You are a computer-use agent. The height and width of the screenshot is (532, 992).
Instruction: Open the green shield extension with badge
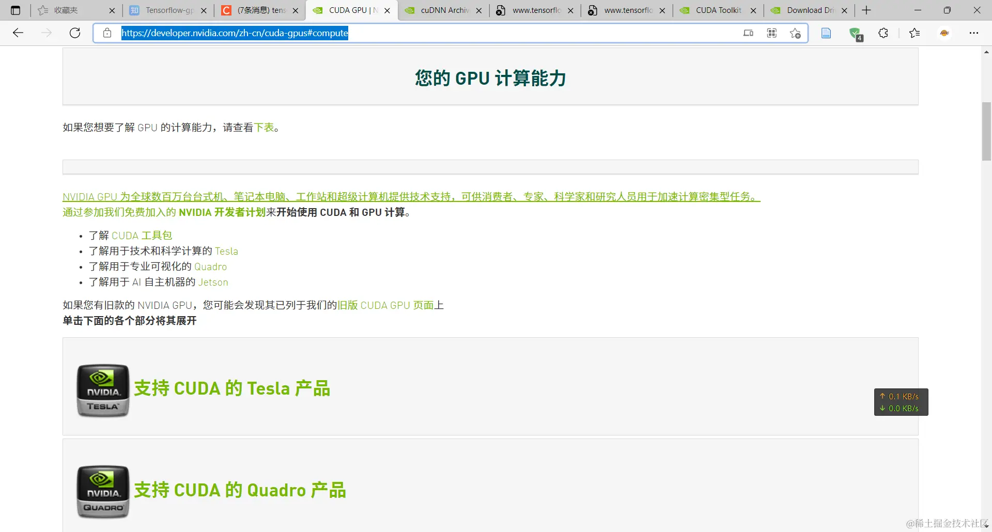(x=856, y=34)
